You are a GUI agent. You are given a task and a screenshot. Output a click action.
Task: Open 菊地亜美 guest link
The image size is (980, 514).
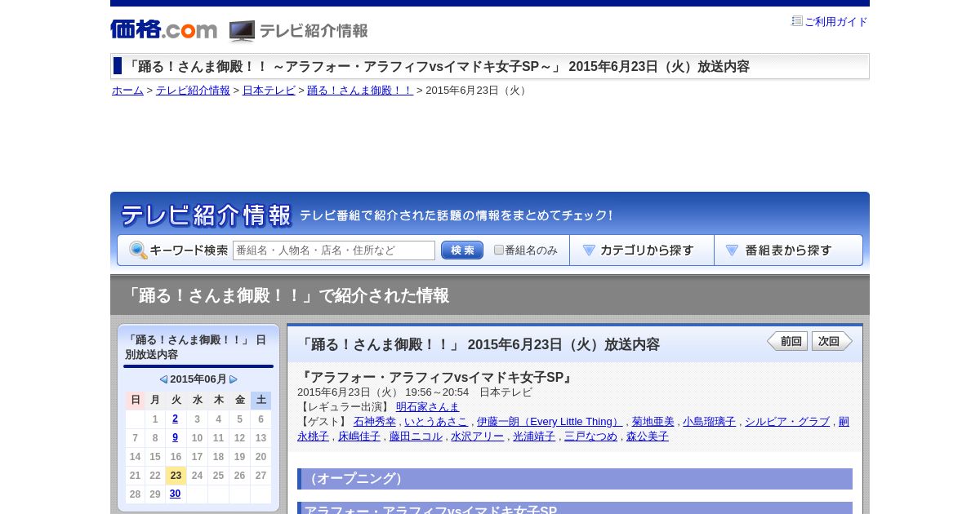(653, 422)
